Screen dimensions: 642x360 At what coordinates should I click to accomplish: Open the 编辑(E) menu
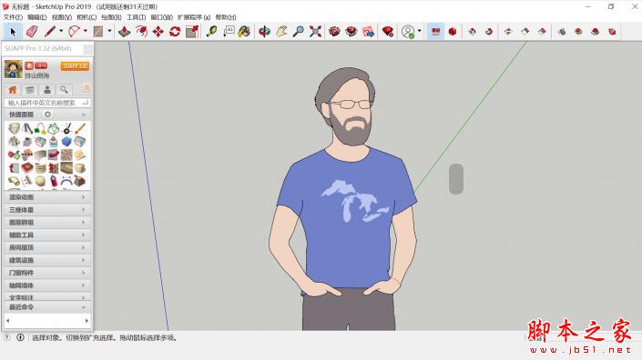tap(37, 17)
